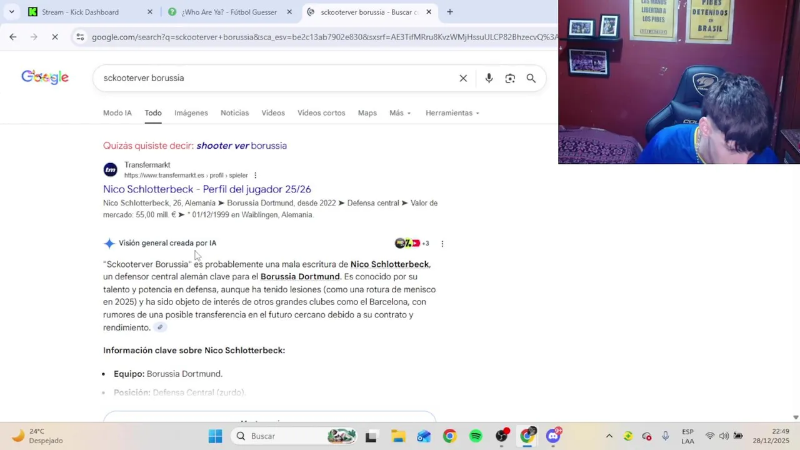This screenshot has height=450, width=800.
Task: Open AI overview source icons +3
Action: pyautogui.click(x=412, y=243)
